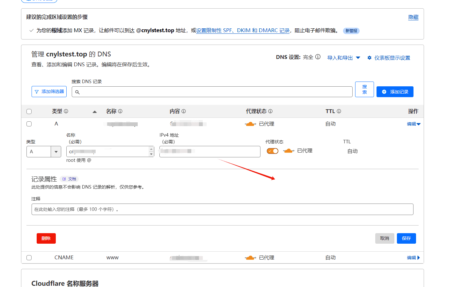
Task: Click the 保存 button to save changes
Action: coord(406,238)
